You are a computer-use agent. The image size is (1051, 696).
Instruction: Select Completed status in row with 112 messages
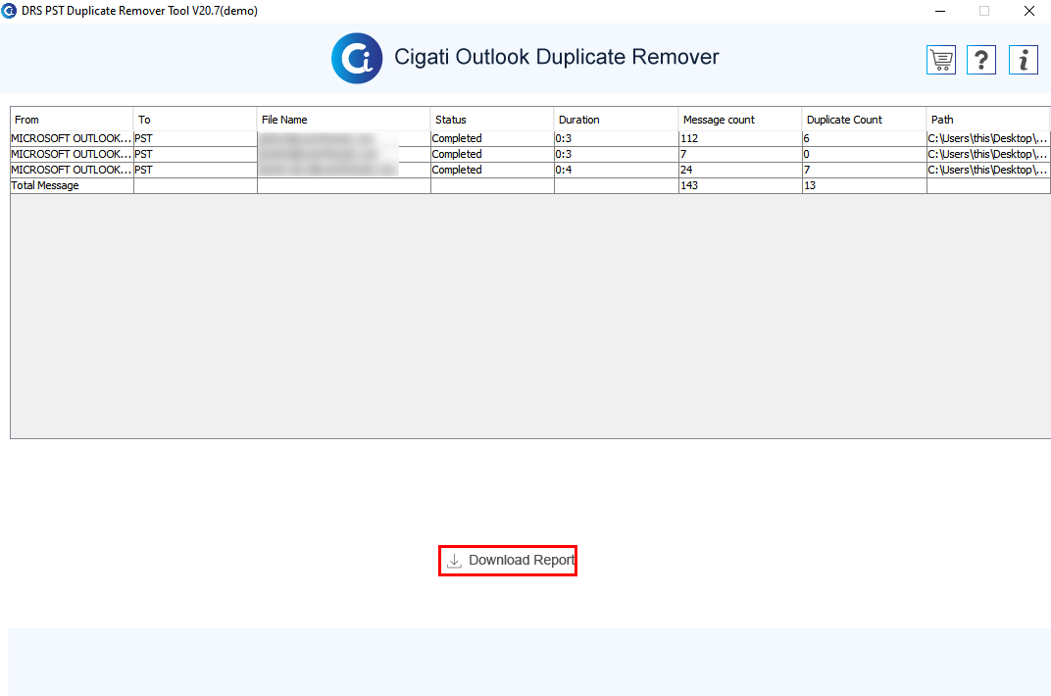click(492, 138)
